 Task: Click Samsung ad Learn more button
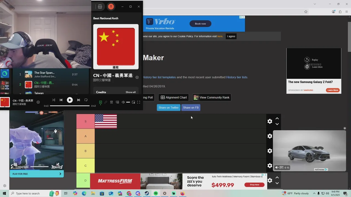click(333, 90)
